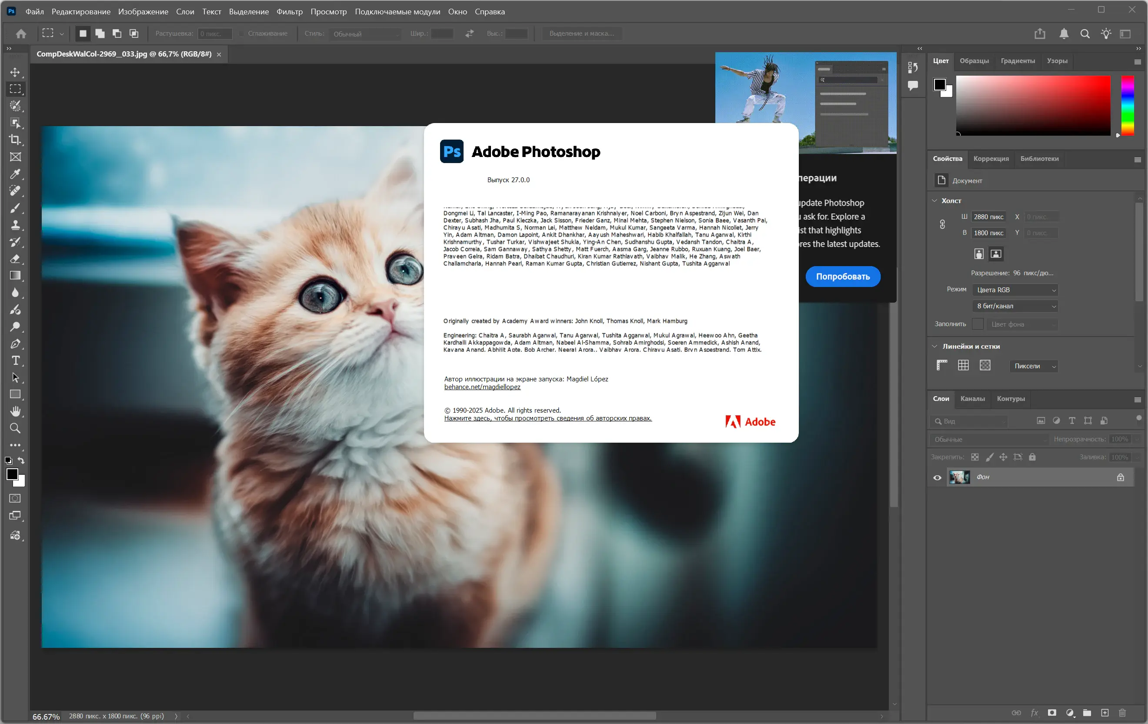Open the Цвета RGB mode dropdown
1148x724 pixels.
pyautogui.click(x=1015, y=290)
